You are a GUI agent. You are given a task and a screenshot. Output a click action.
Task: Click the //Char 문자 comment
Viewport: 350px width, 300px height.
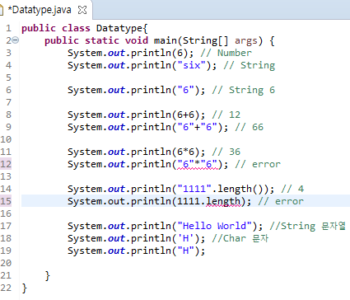(240, 238)
